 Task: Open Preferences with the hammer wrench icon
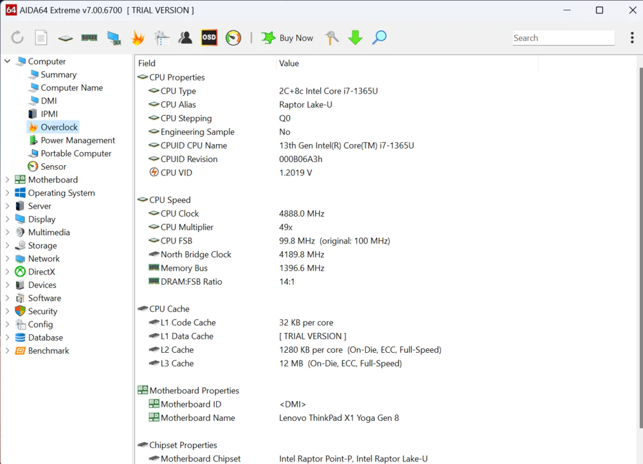pyautogui.click(x=332, y=38)
